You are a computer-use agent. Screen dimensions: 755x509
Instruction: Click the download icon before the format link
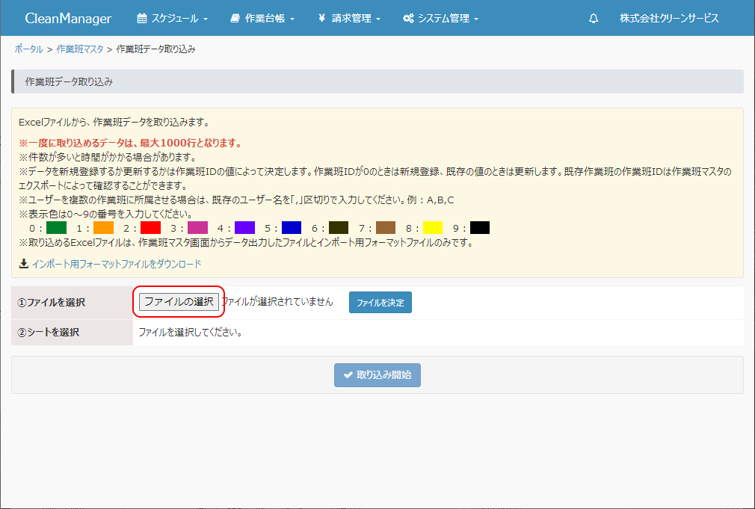click(x=24, y=263)
